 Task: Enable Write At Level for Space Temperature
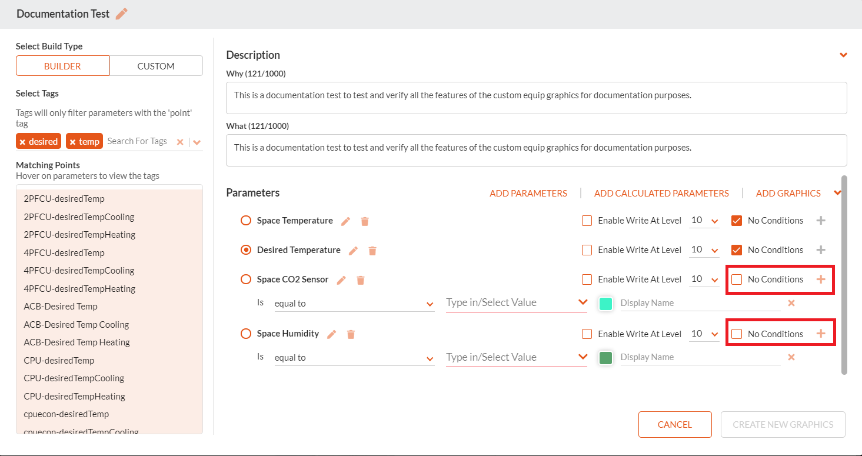click(x=587, y=221)
